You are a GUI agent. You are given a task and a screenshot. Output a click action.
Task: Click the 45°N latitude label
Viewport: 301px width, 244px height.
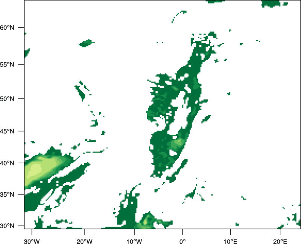[x=7, y=131]
